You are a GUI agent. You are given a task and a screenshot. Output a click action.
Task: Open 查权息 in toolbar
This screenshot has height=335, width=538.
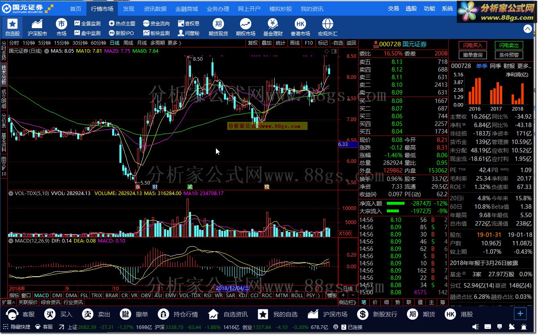coord(189,24)
